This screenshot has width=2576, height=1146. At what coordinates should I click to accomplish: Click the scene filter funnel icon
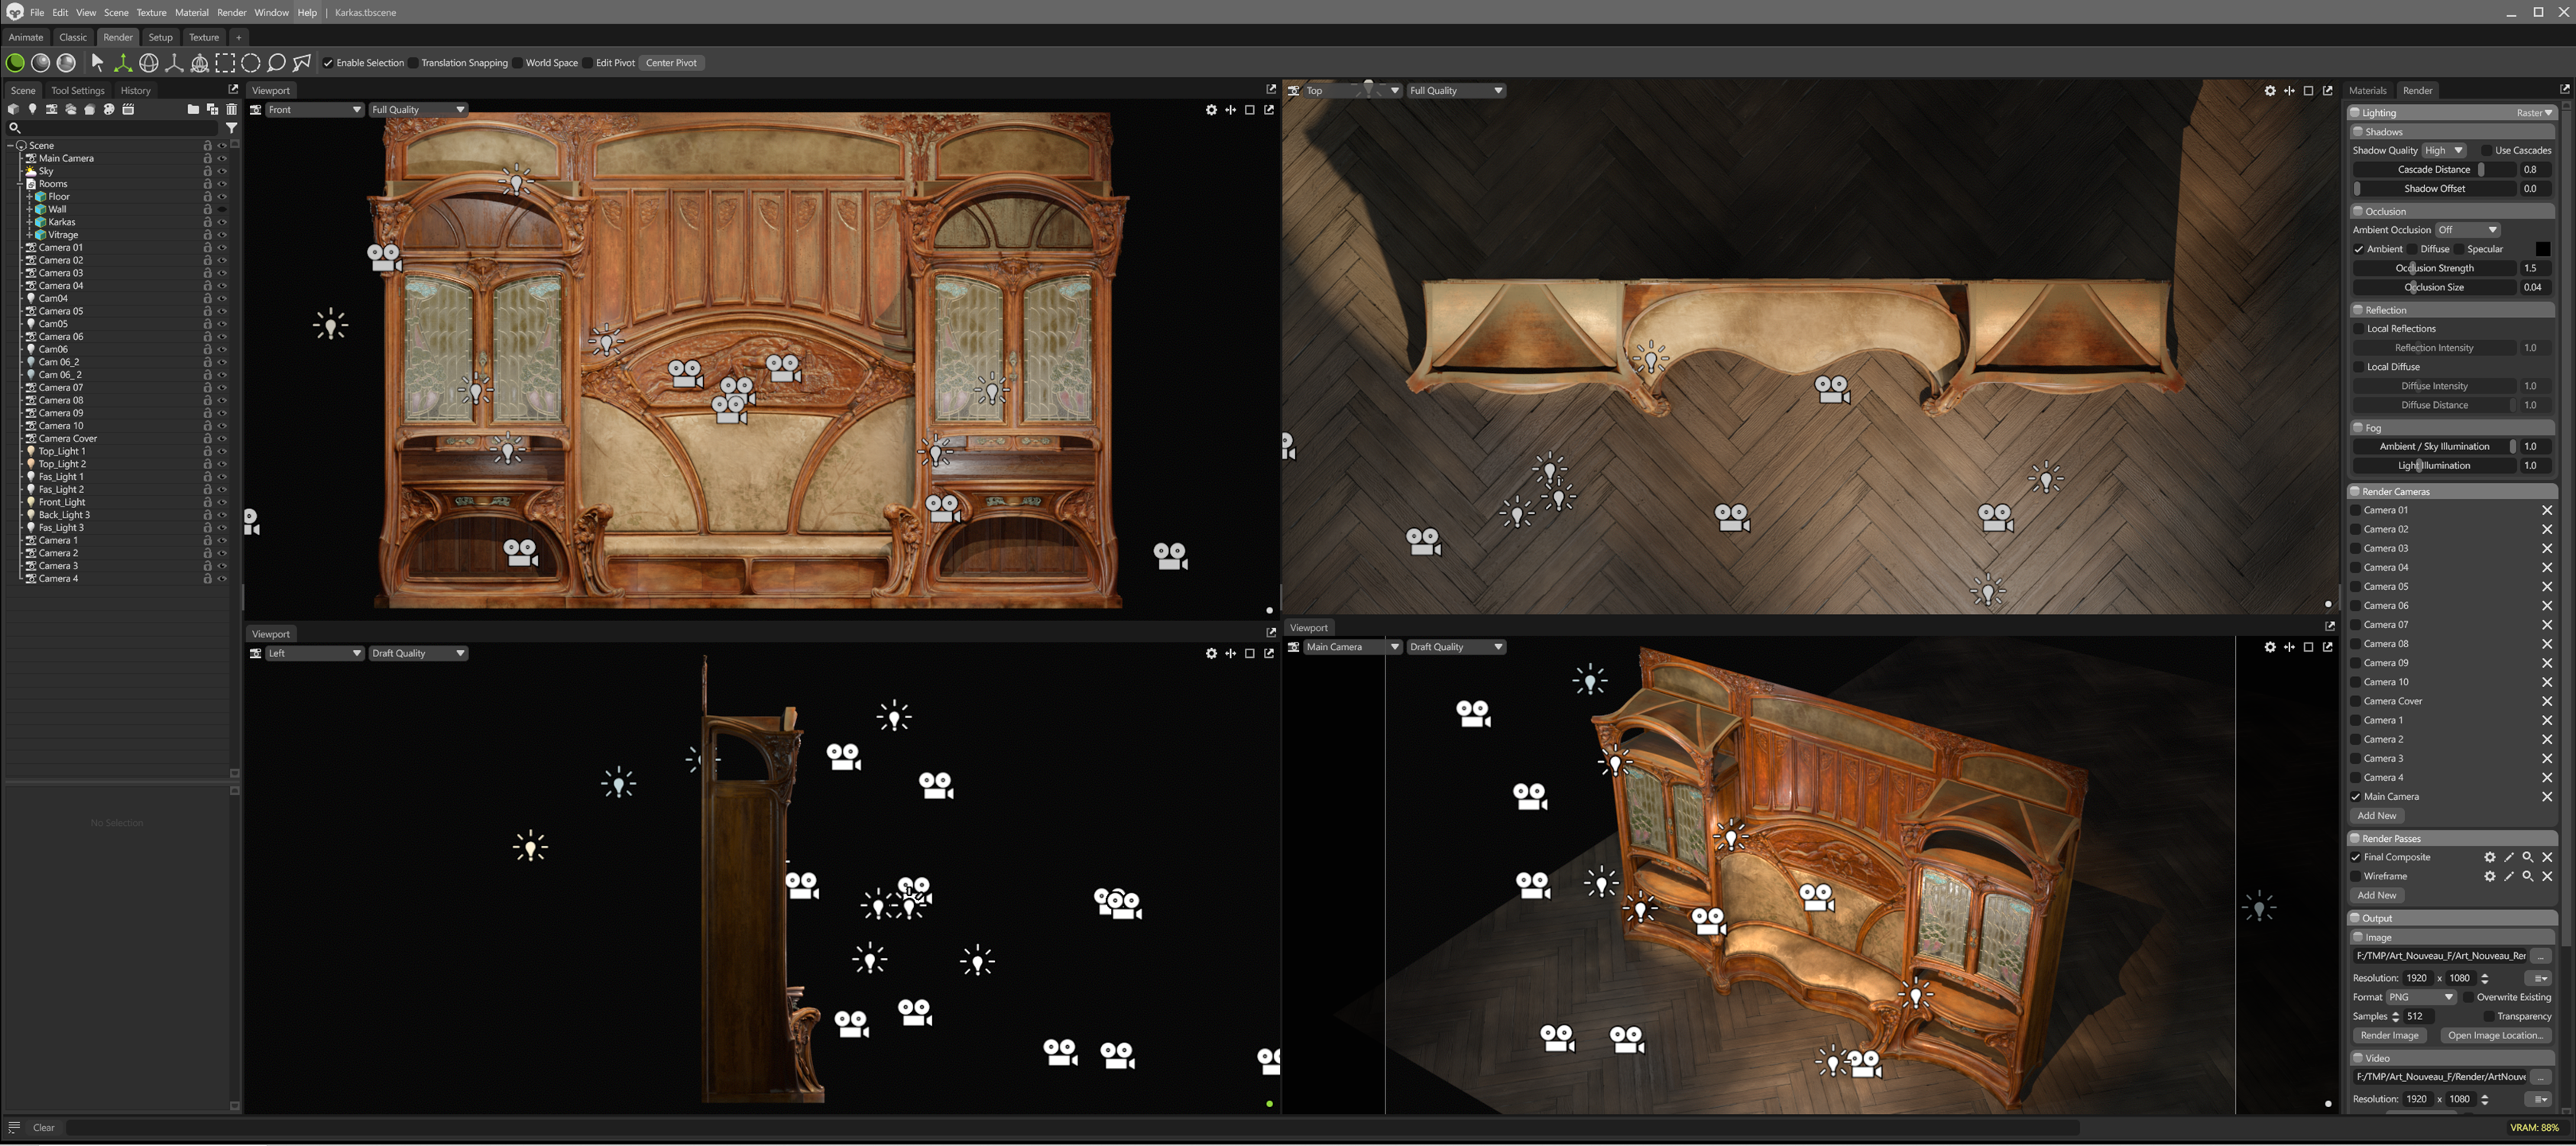(231, 128)
